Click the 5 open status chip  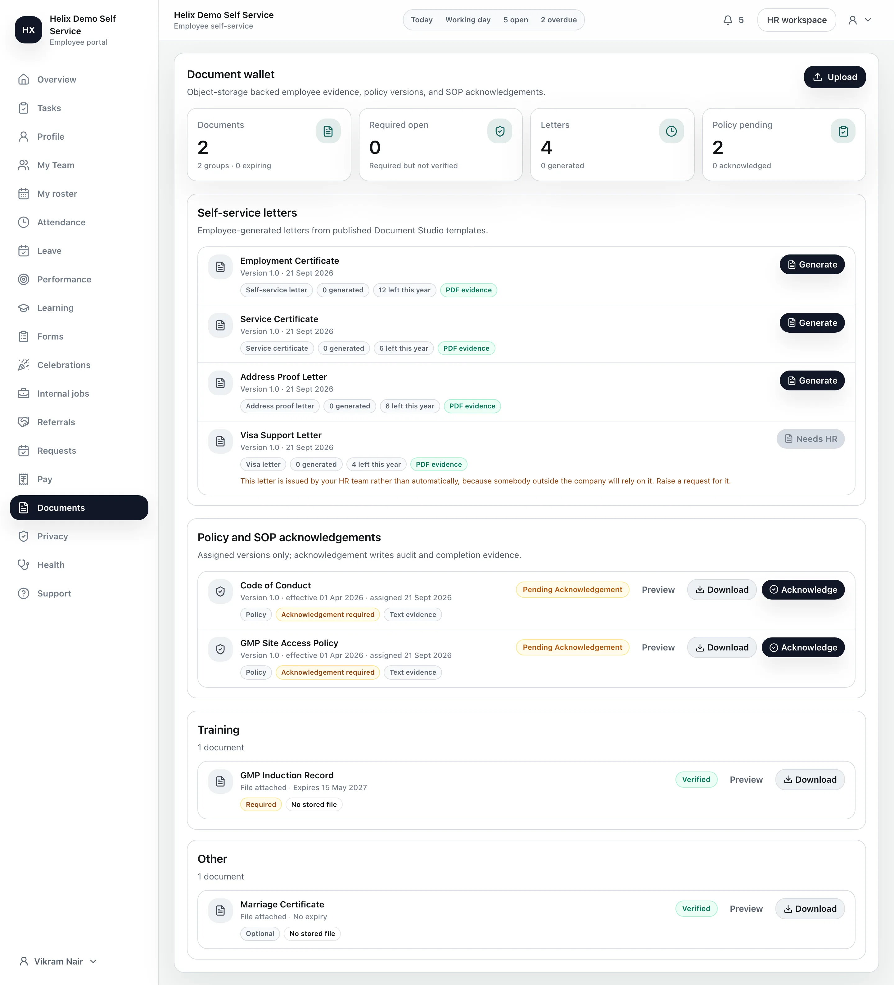[515, 20]
